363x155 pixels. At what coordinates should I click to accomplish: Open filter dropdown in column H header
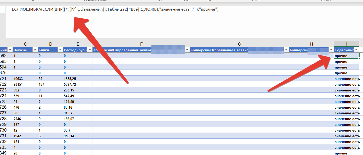pos(331,50)
